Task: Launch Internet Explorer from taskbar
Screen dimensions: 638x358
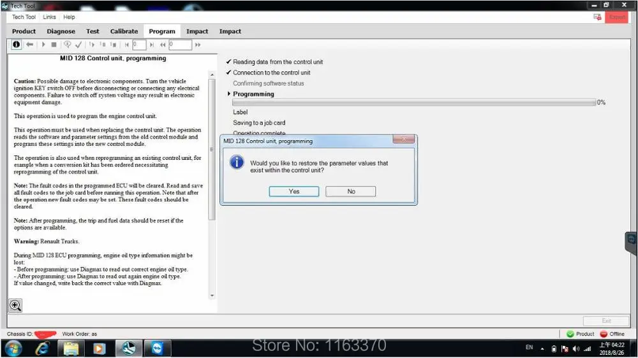Action: (42, 348)
